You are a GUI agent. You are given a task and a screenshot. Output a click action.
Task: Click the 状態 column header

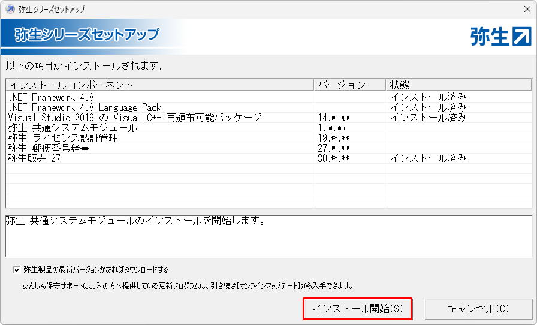(459, 85)
